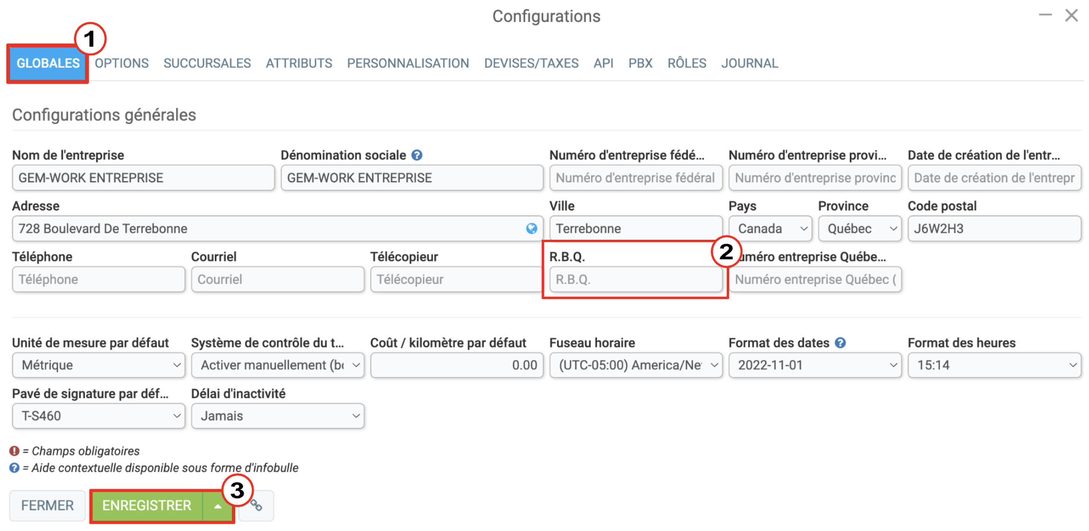Go to the SUCCURSALES tab
Image resolution: width=1089 pixels, height=531 pixels.
click(207, 63)
